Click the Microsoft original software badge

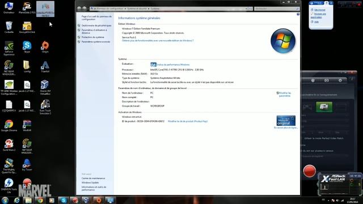pos(286,120)
